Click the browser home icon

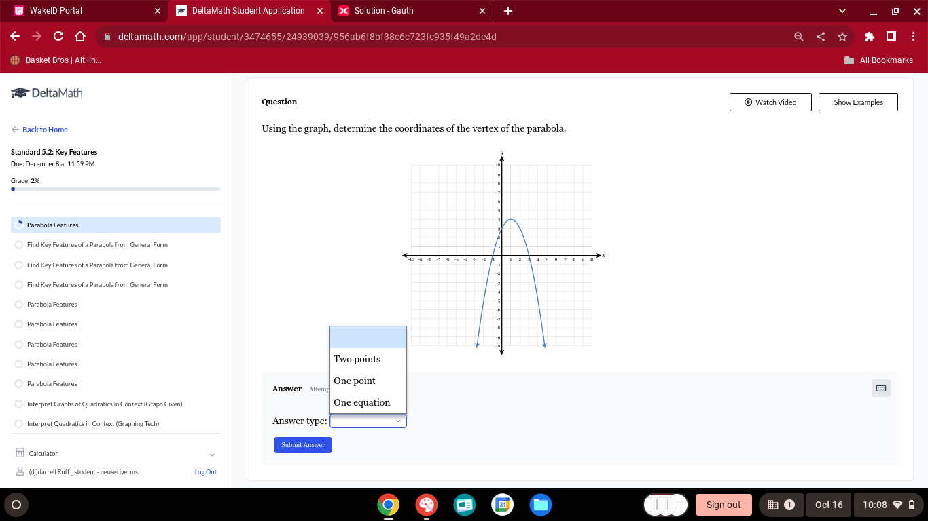(x=80, y=37)
